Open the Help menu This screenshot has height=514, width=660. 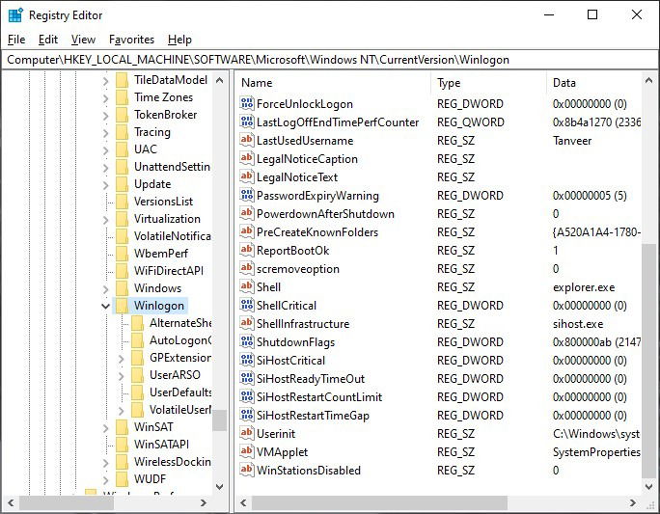coord(179,40)
